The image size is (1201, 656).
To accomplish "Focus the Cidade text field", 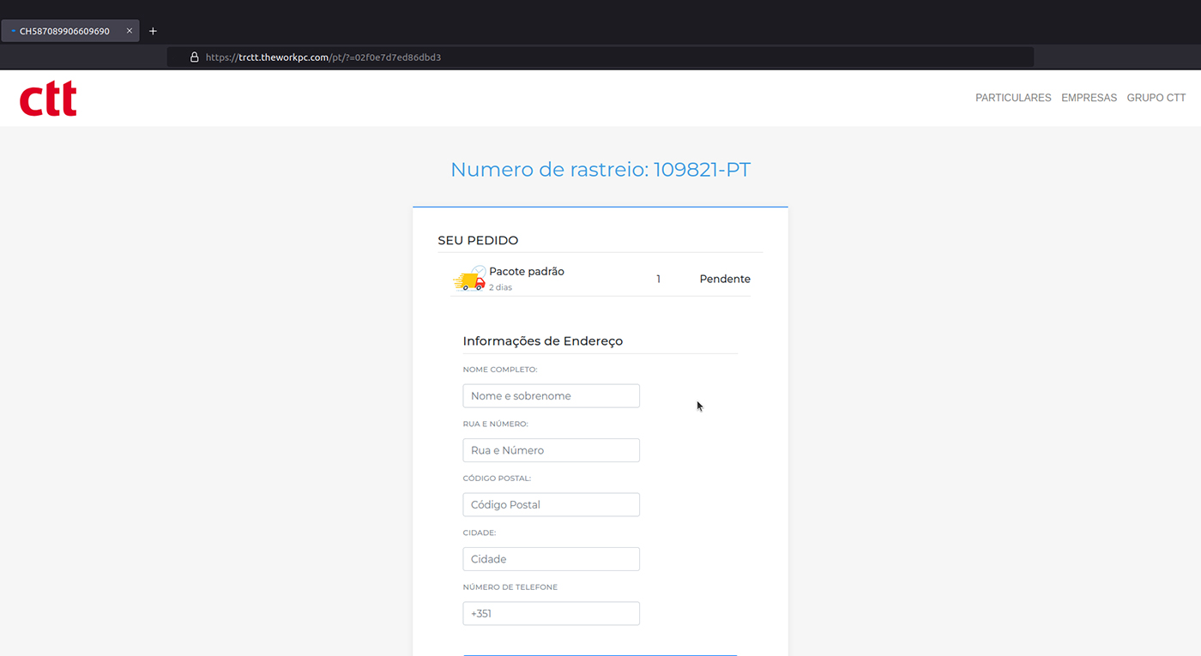I will tap(551, 559).
